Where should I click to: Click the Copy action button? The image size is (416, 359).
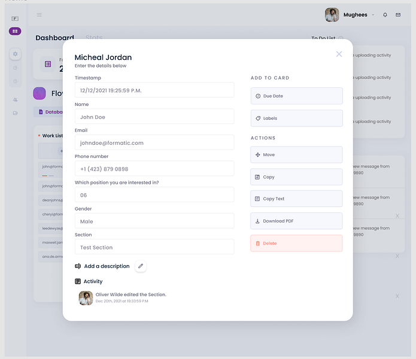pos(296,177)
